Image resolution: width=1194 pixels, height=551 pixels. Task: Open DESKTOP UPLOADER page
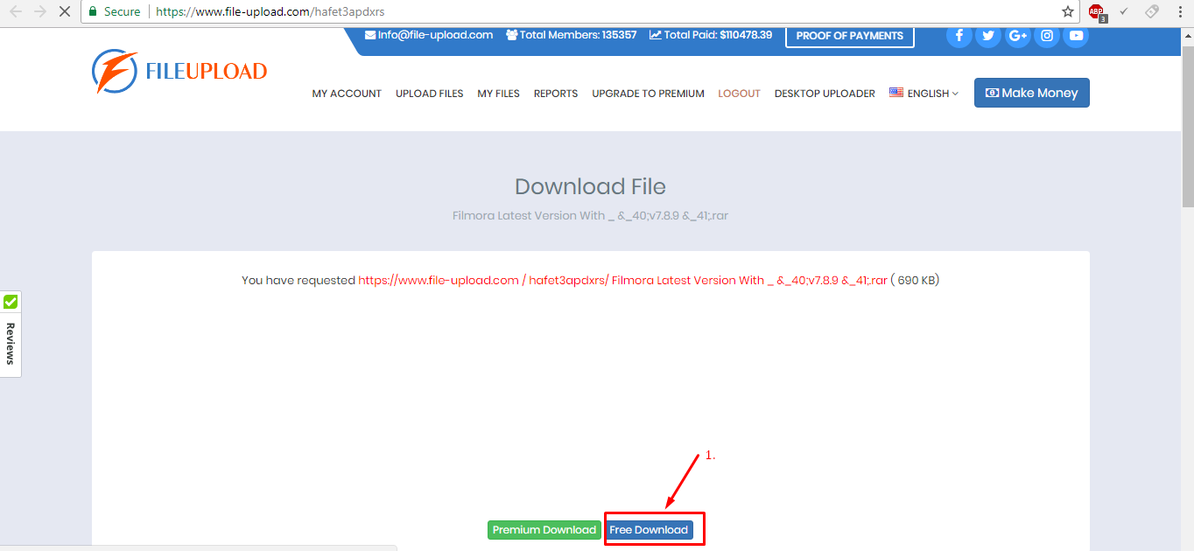pyautogui.click(x=825, y=94)
